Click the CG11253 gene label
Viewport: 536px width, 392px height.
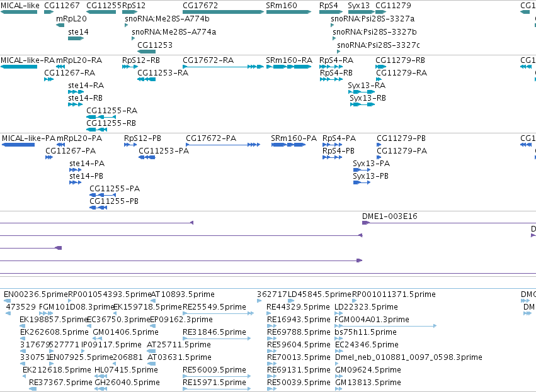[x=155, y=45]
